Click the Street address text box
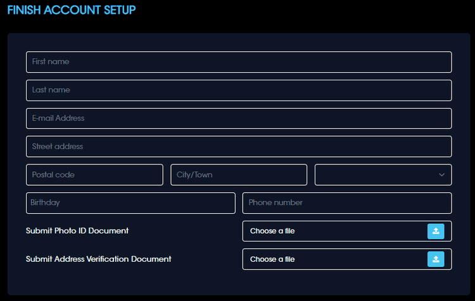475x301 pixels. coord(238,146)
